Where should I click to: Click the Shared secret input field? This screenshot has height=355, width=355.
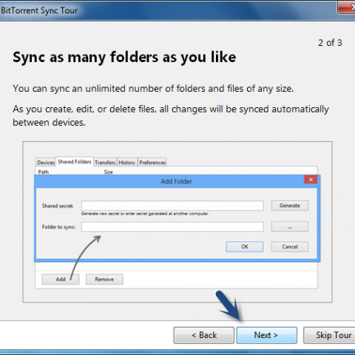[x=172, y=206]
